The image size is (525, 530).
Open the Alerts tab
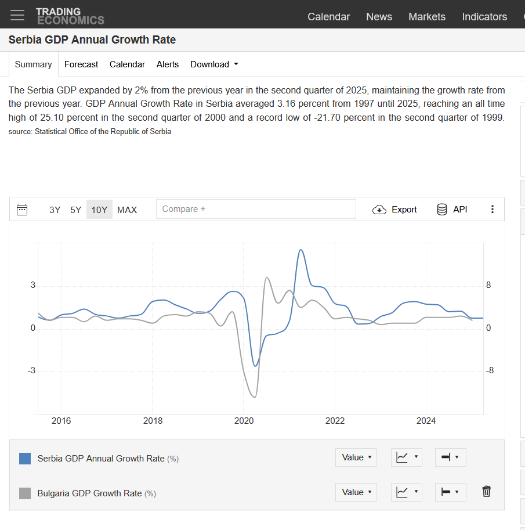click(168, 64)
